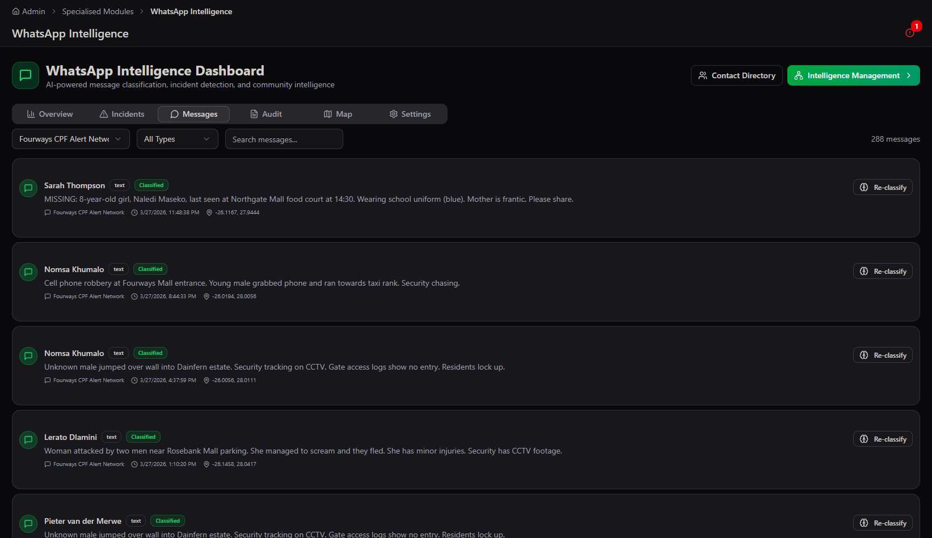The height and width of the screenshot is (538, 932).
Task: Click brain icon on Lerato Dlamini's Re-classify button
Action: pos(864,439)
